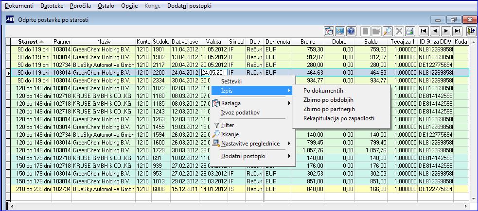
Task: Open the magnifying glass search tool in toolbar
Action: click(x=387, y=31)
